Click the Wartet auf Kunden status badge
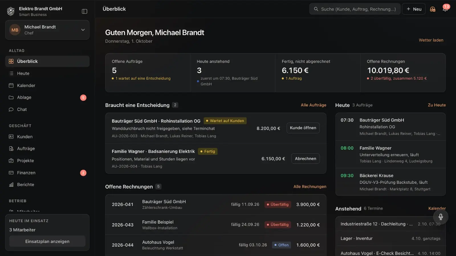The image size is (456, 256). tap(225, 121)
